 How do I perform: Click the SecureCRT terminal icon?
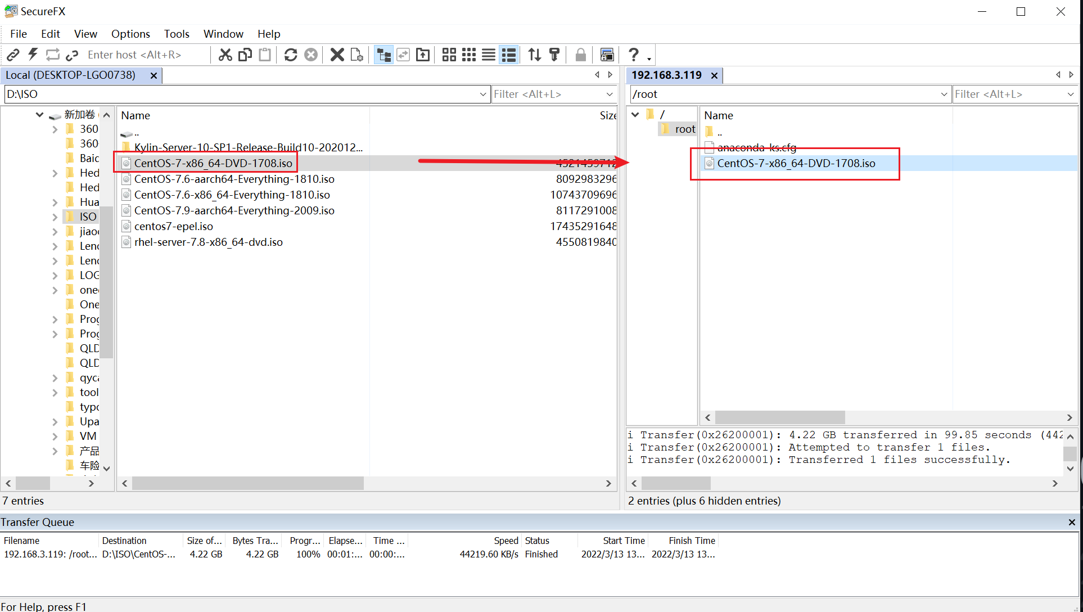click(x=607, y=55)
